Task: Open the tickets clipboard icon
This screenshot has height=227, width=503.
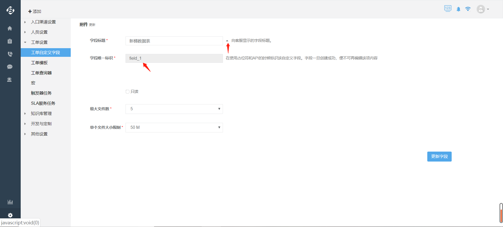Action: pyautogui.click(x=10, y=41)
